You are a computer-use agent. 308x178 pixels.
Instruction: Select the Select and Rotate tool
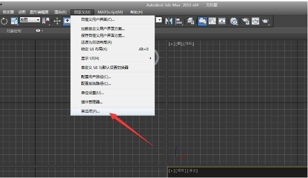click(4, 21)
